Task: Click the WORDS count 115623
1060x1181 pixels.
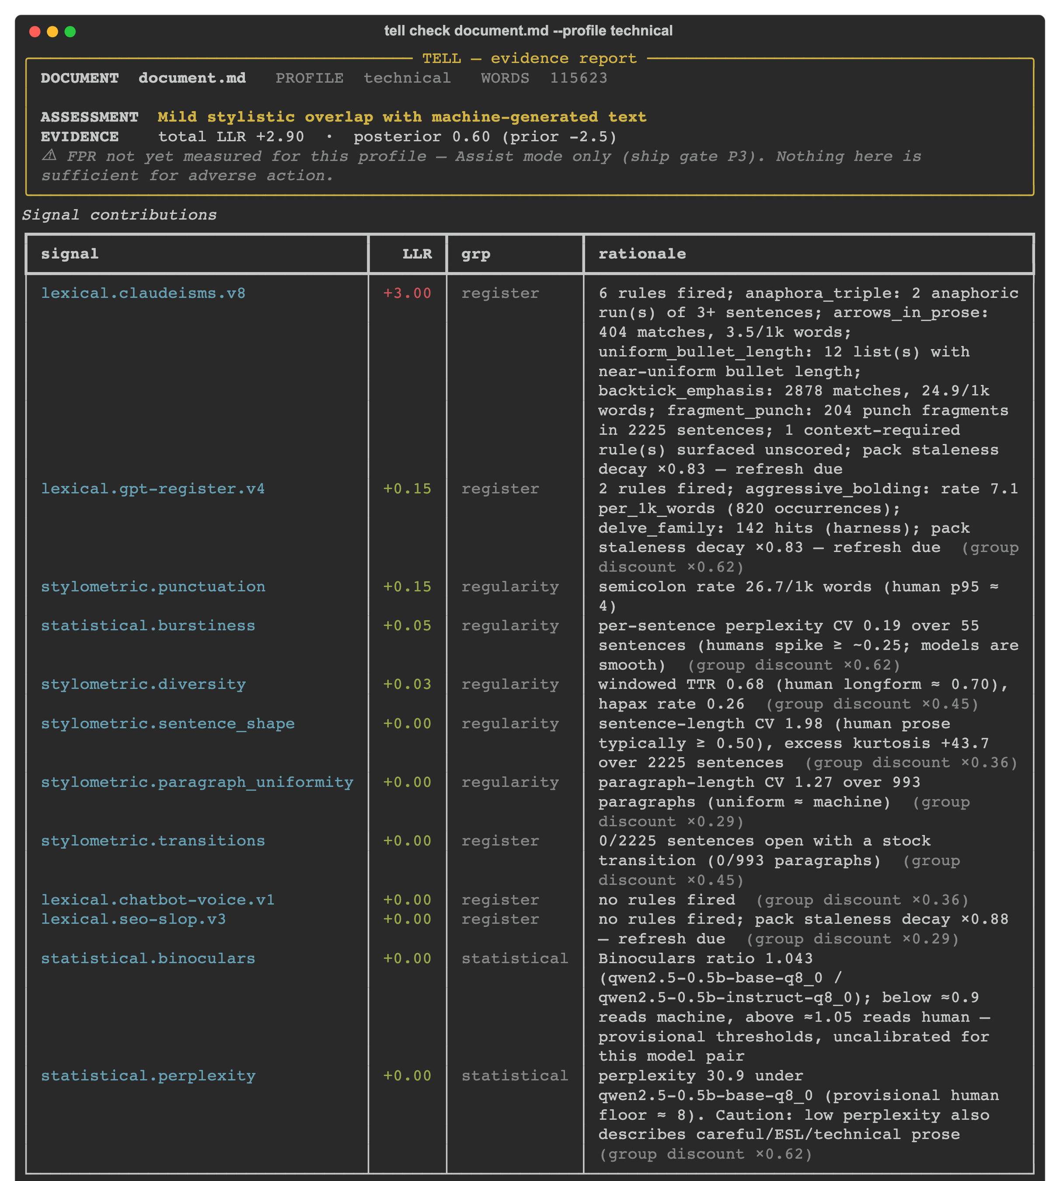Action: click(579, 78)
